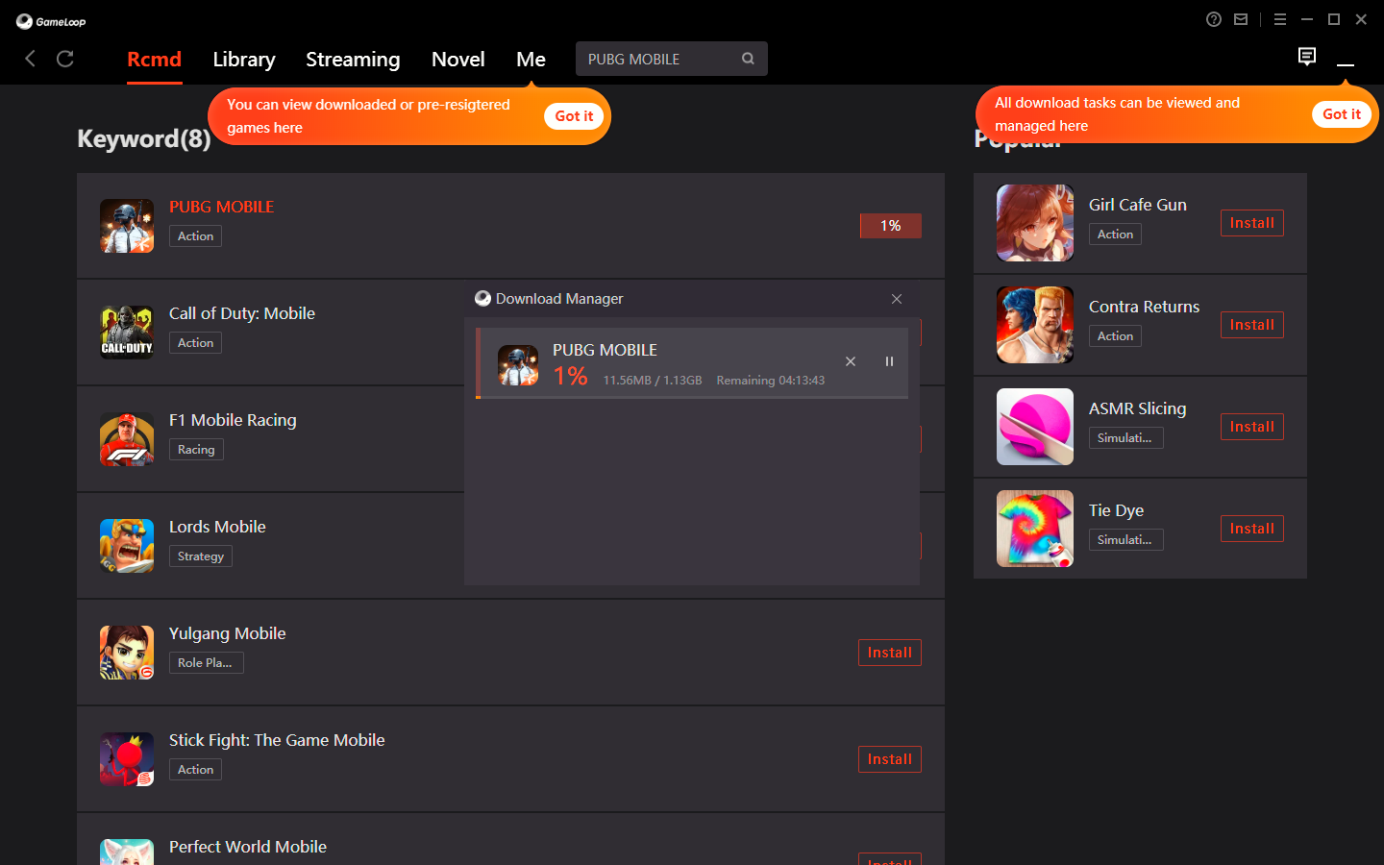Click Simulati... tag under ASMR Slicing
Screen dimensions: 1384x865
(x=1126, y=438)
